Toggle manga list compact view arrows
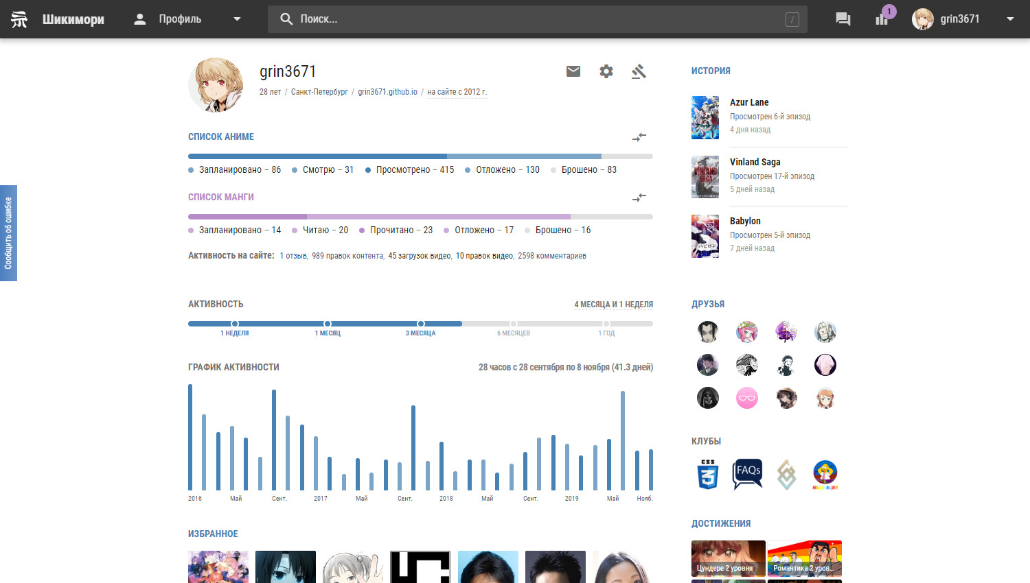 (639, 198)
